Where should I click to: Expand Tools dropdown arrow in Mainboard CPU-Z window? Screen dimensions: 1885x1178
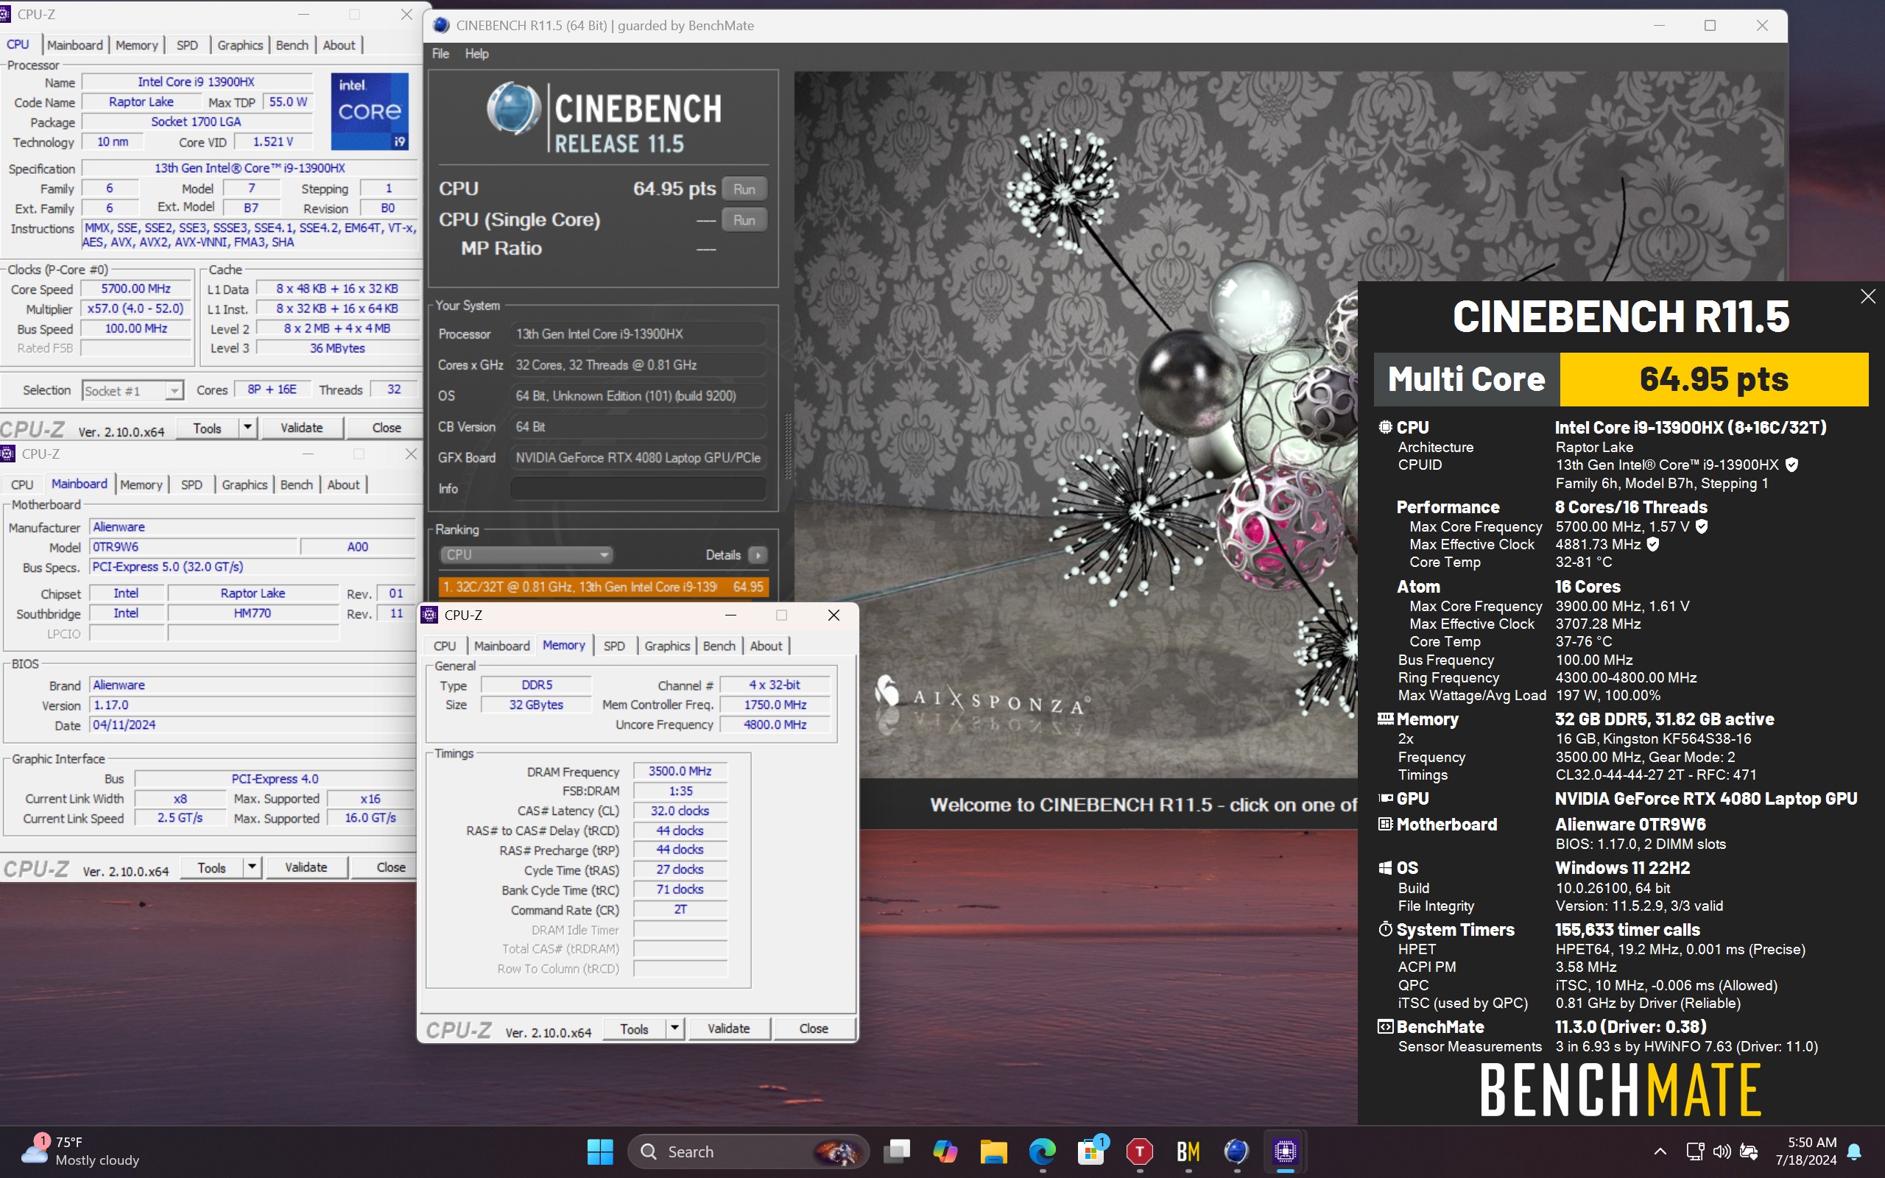pyautogui.click(x=253, y=867)
